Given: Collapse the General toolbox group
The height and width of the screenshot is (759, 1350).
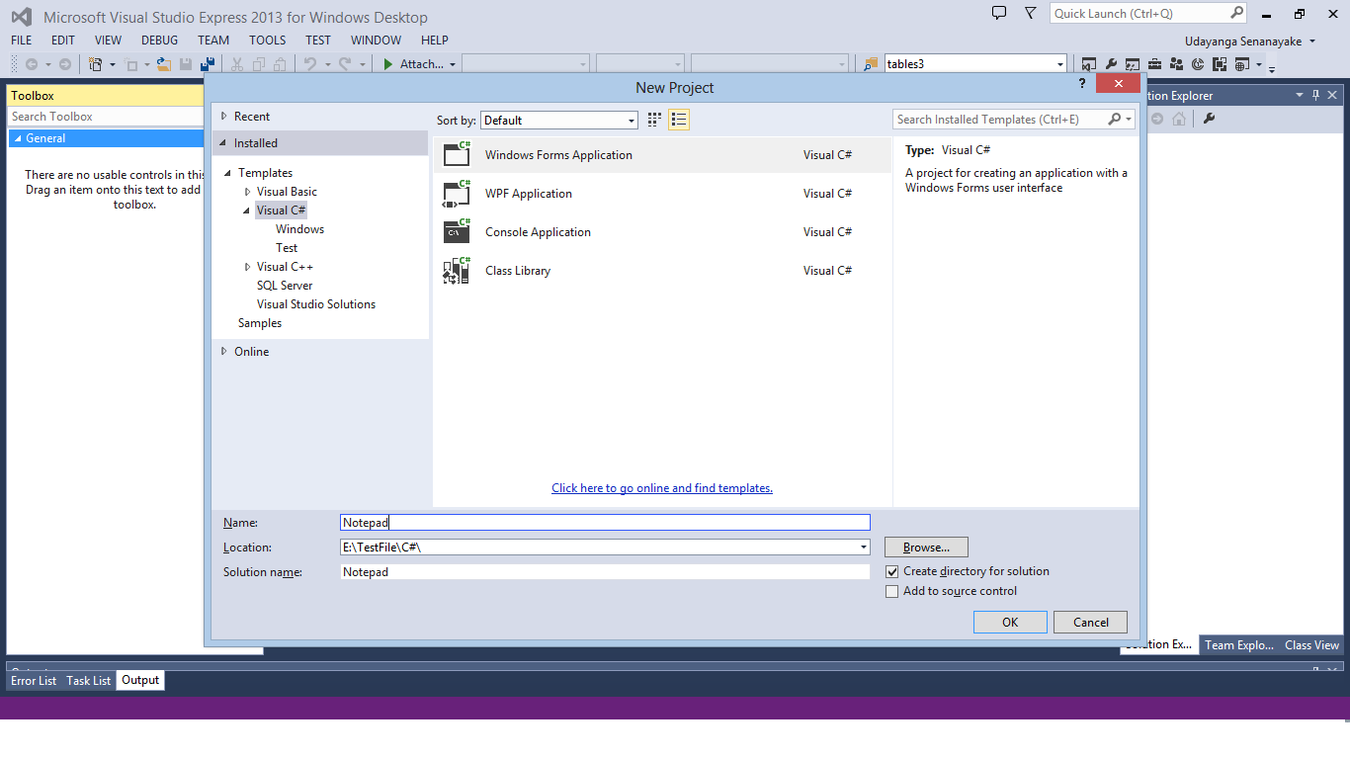Looking at the screenshot, I should (18, 138).
